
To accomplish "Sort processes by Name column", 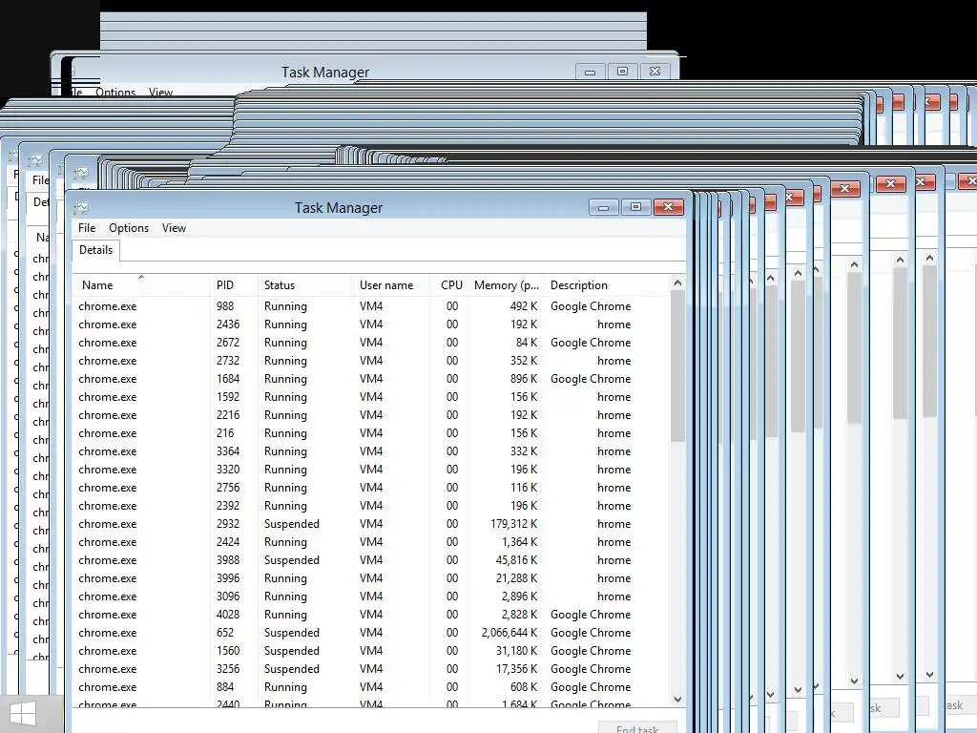I will (x=141, y=284).
